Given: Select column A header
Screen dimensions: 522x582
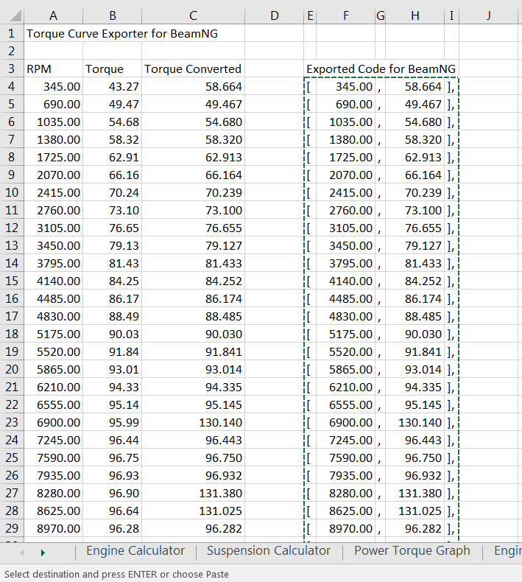Looking at the screenshot, I should coord(54,15).
